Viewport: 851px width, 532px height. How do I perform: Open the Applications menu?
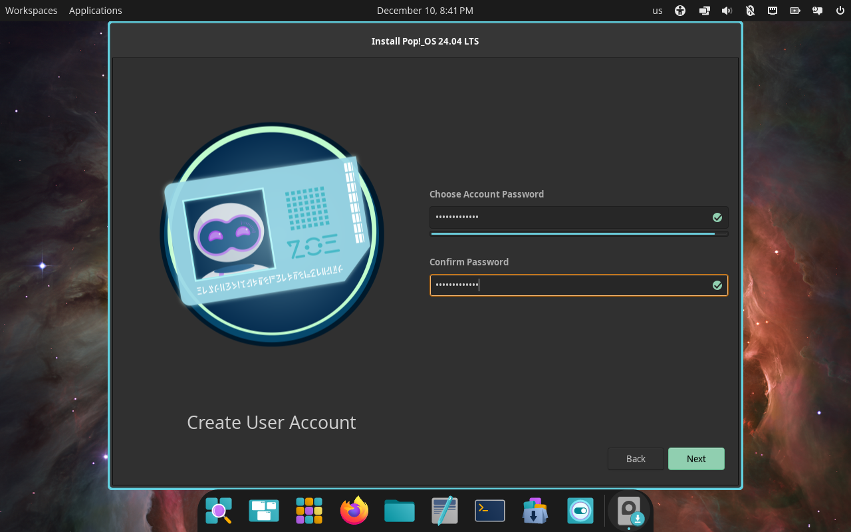(x=95, y=10)
